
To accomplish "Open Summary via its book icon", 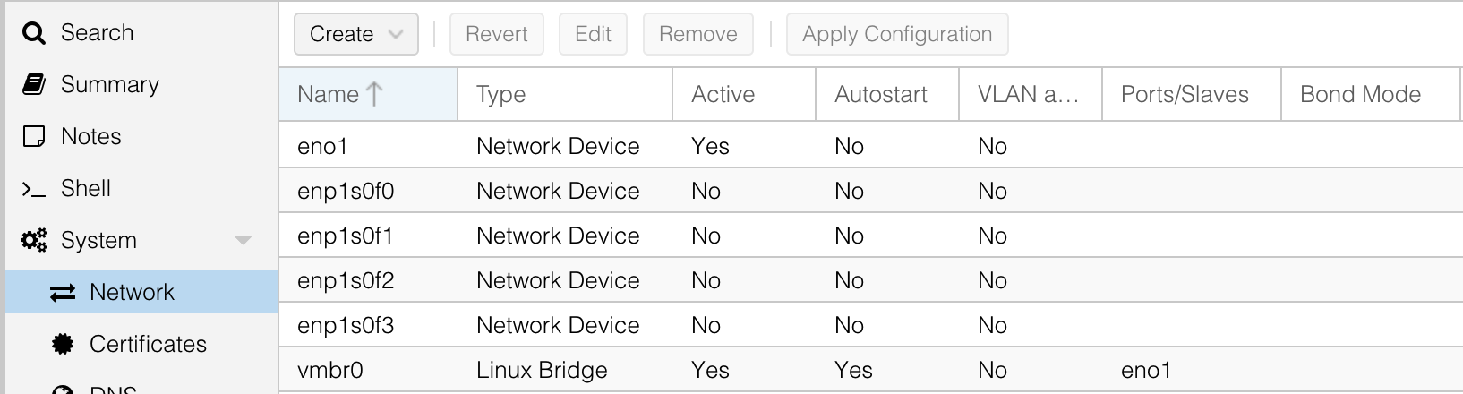I will 34,85.
